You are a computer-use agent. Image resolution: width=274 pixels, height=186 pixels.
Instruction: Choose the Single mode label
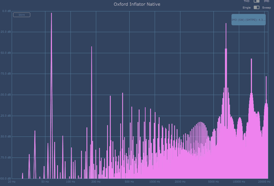[x=247, y=7]
